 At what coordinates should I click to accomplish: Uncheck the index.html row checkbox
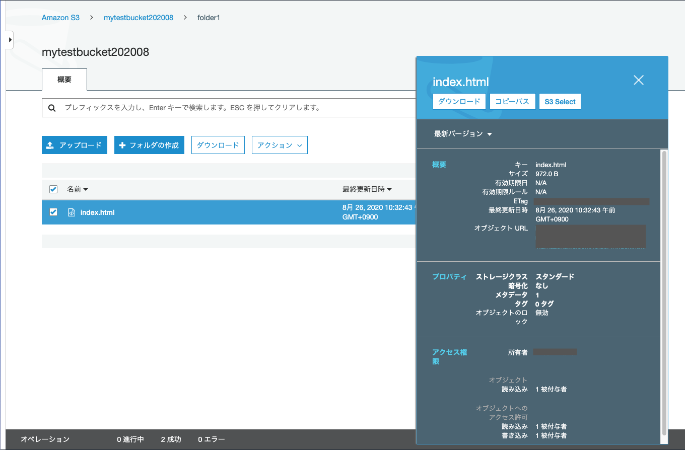click(x=53, y=212)
